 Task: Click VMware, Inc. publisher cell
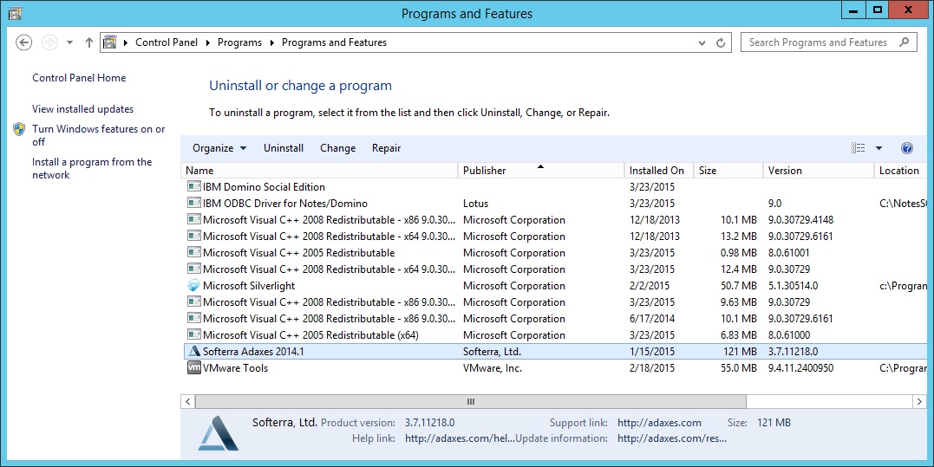492,368
